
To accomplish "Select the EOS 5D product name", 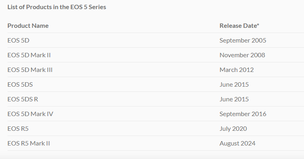I will click(18, 41).
